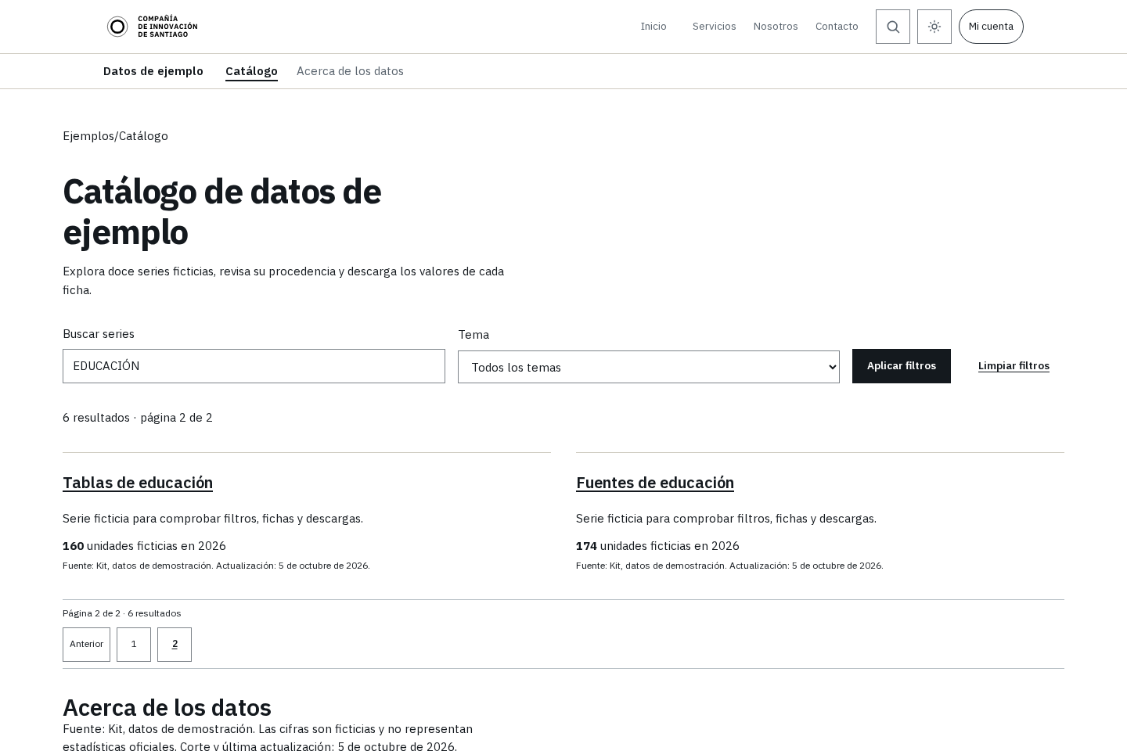1127x751 pixels.
Task: Open the Fuentes de educación series
Action: (655, 483)
